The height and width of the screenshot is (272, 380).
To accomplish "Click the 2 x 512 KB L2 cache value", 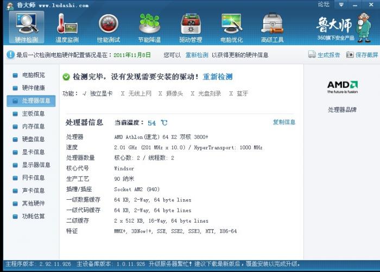I will [161, 221].
